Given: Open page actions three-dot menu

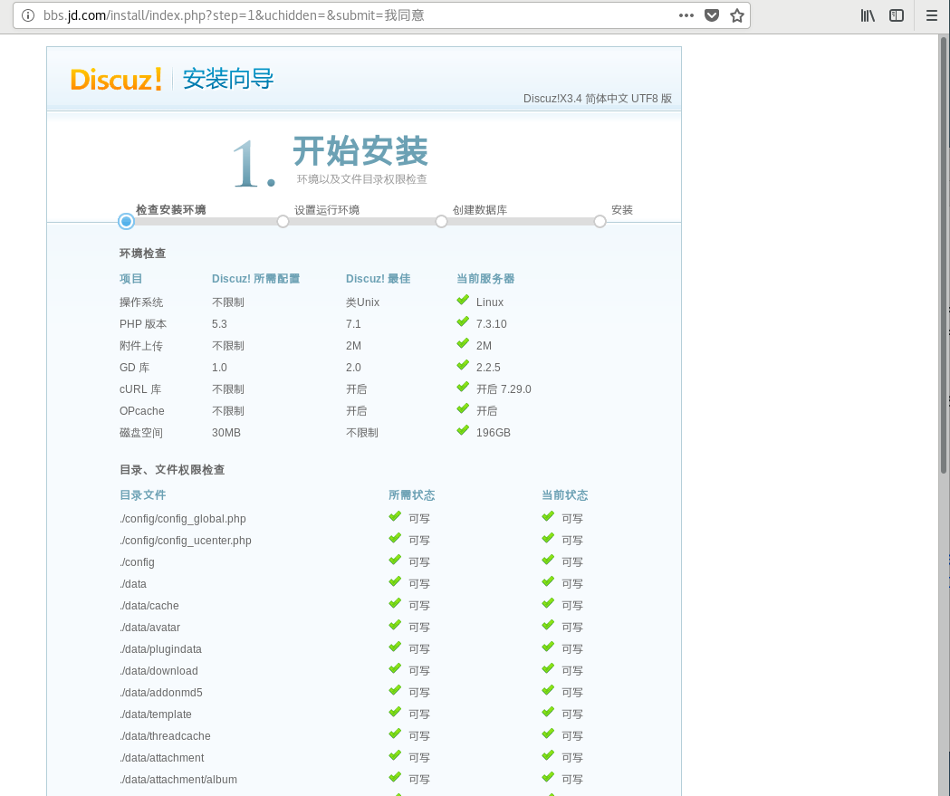Looking at the screenshot, I should point(686,15).
